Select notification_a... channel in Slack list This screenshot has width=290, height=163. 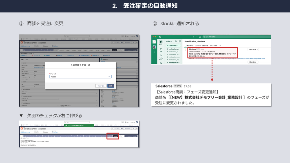pos(174,49)
